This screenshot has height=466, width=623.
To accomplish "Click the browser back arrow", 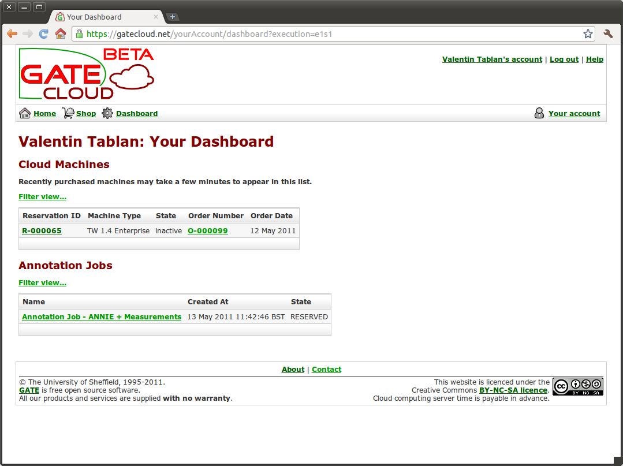I will [12, 33].
